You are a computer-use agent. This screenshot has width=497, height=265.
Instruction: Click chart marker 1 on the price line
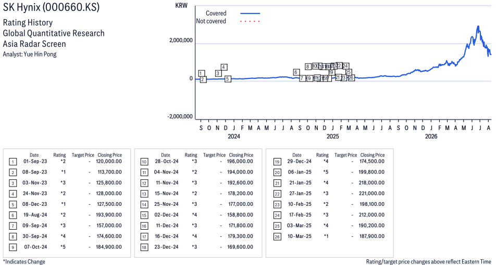tap(201, 73)
